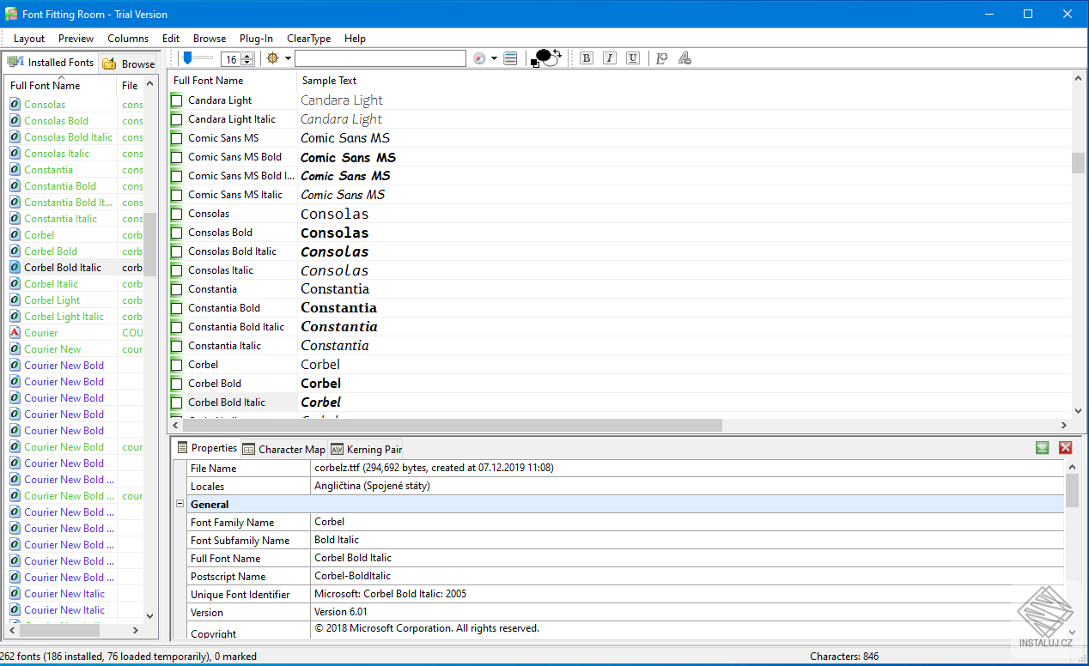
Task: Select Courier New Italic in installed fonts
Action: [x=64, y=594]
